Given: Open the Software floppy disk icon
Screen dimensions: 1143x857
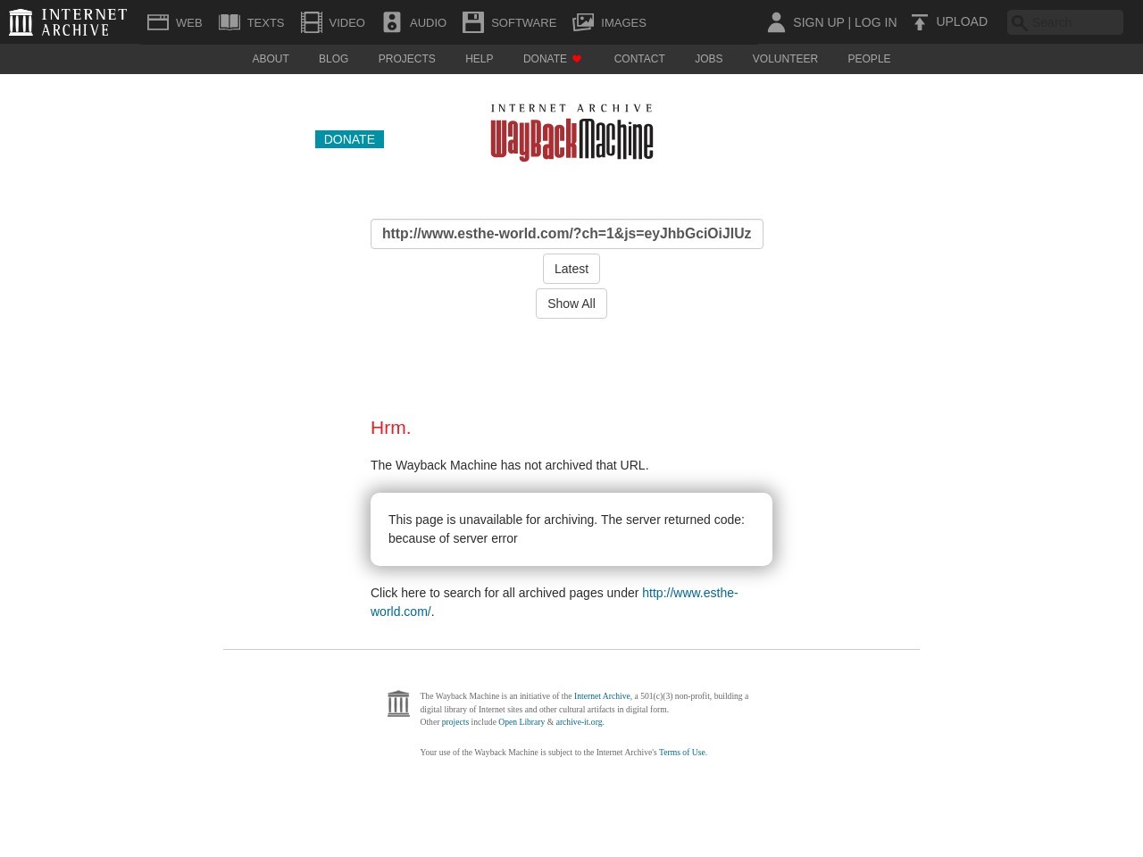Looking at the screenshot, I should coord(473,22).
